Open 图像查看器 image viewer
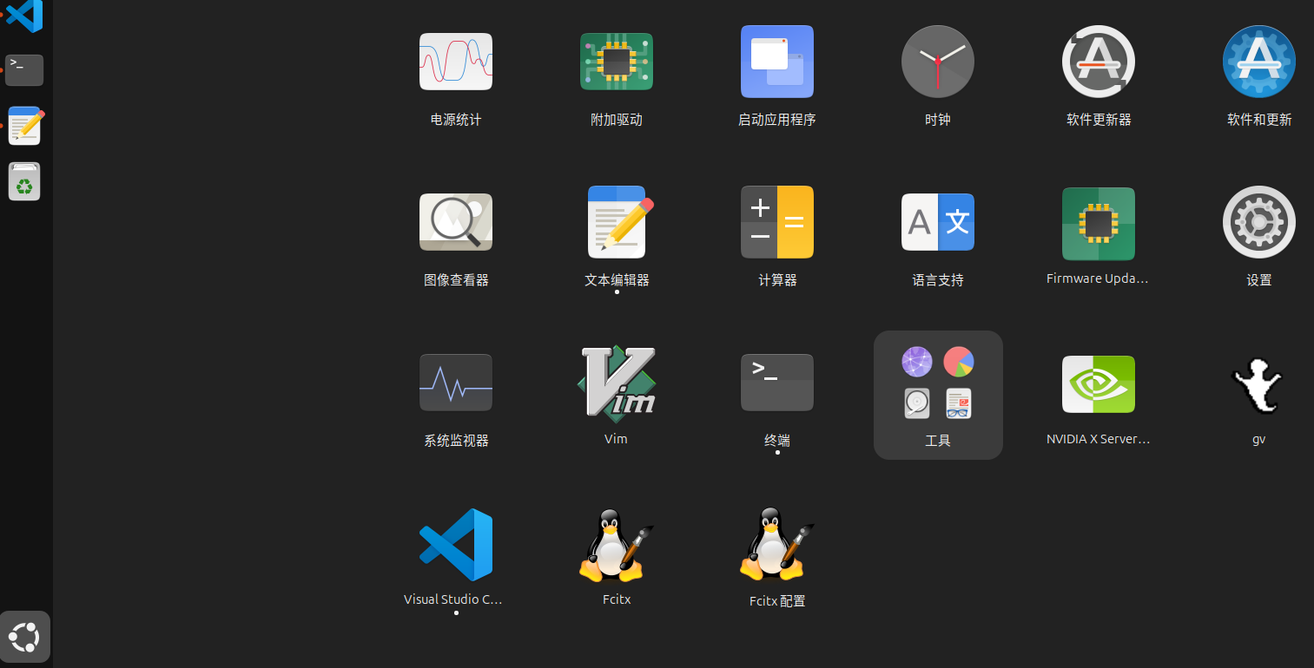Image resolution: width=1314 pixels, height=668 pixels. pyautogui.click(x=456, y=222)
